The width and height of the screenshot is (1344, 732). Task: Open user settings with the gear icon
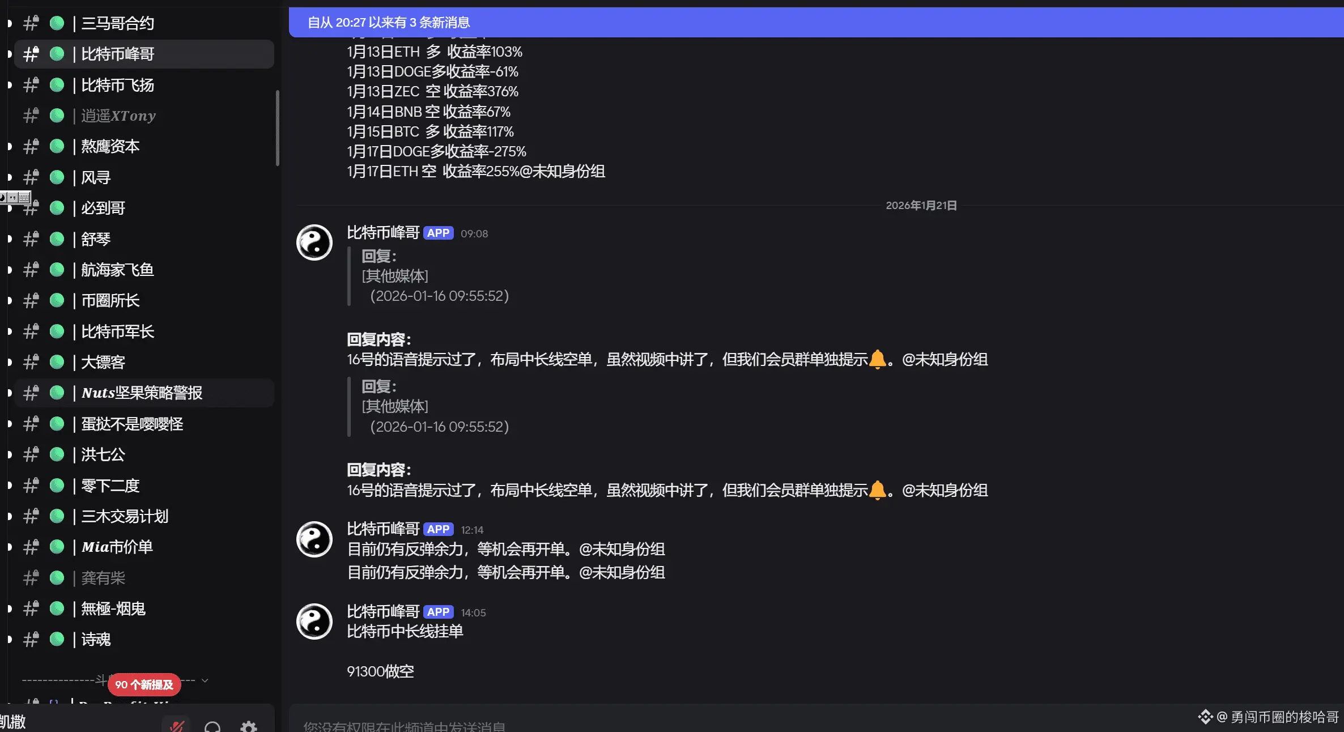pos(249,726)
